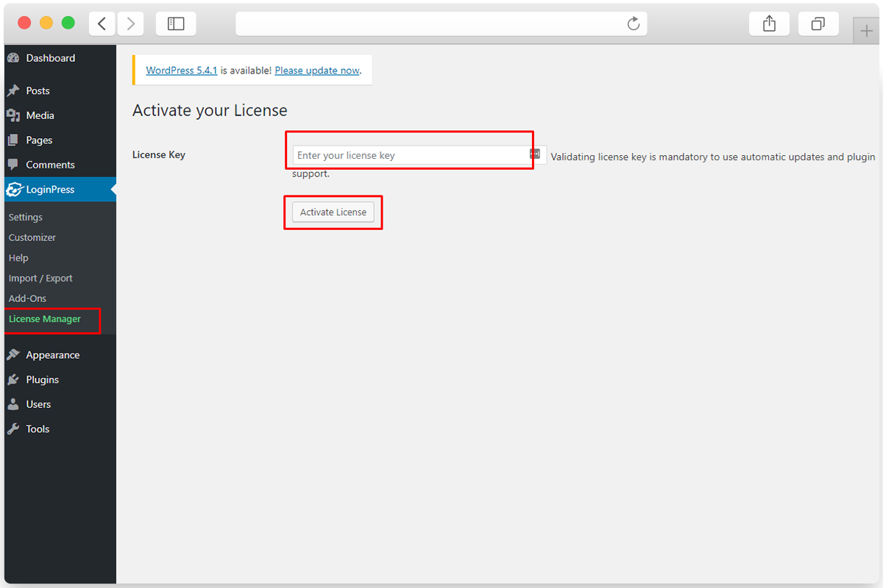Click the WordPress 5.4.1 link
Screen dimensions: 883x588
coord(182,71)
